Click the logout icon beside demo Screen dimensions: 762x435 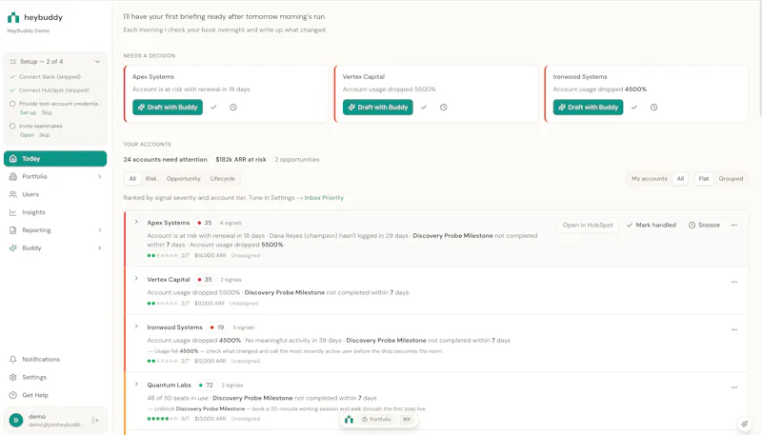coord(95,420)
